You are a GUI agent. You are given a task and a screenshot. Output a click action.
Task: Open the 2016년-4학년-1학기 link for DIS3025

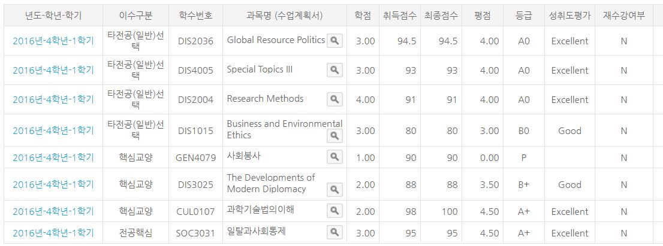point(53,185)
